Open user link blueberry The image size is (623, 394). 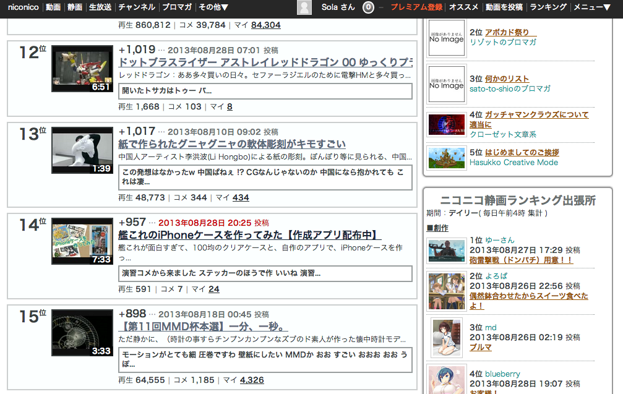click(x=502, y=374)
